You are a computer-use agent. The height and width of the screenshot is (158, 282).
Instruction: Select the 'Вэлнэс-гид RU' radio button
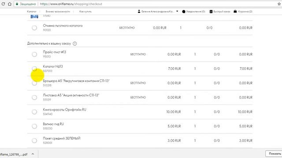click(x=34, y=126)
